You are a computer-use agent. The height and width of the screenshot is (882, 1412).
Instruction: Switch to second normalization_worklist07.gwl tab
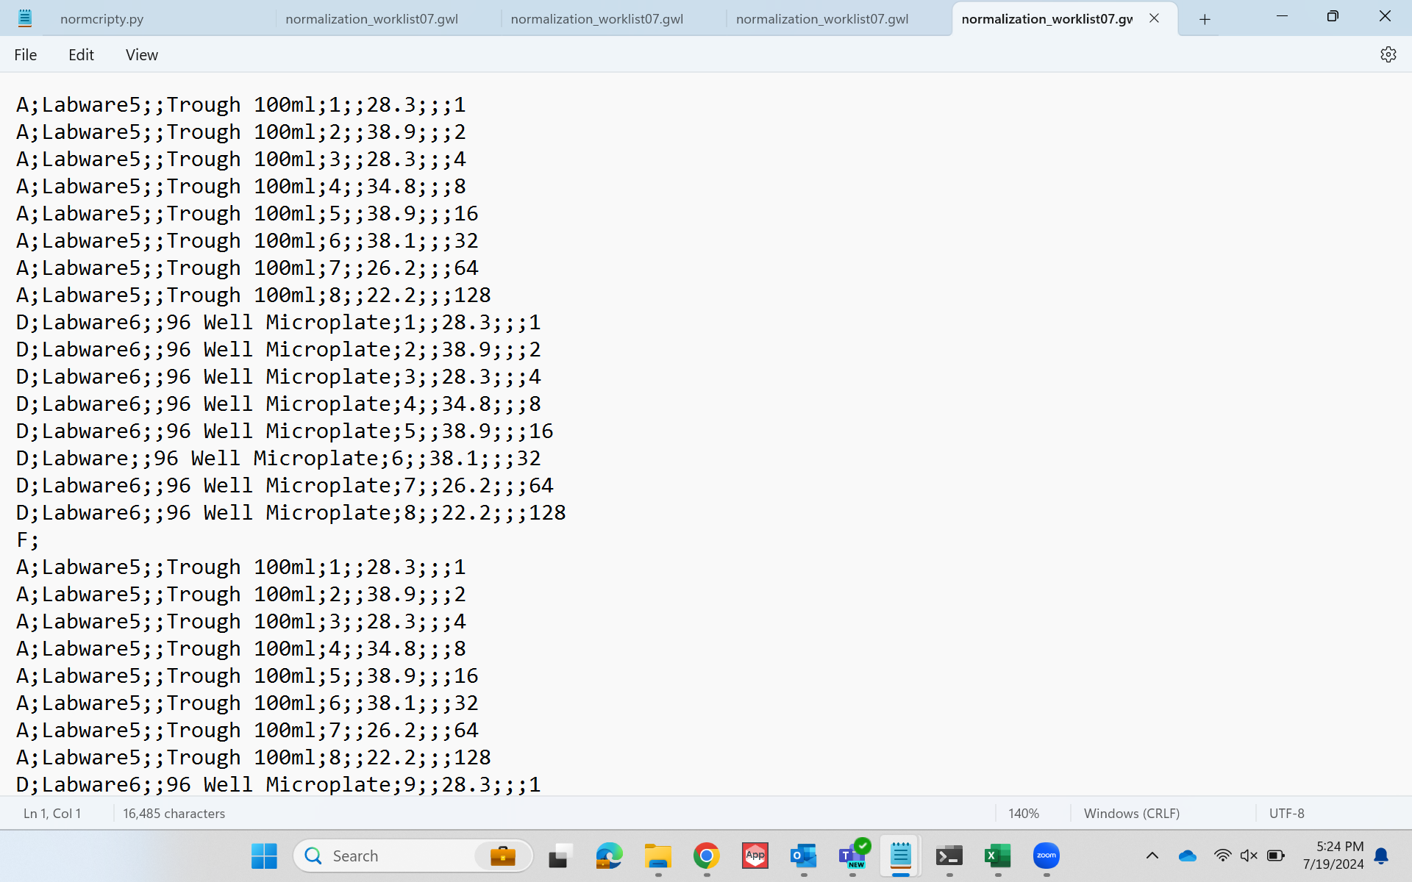click(371, 19)
